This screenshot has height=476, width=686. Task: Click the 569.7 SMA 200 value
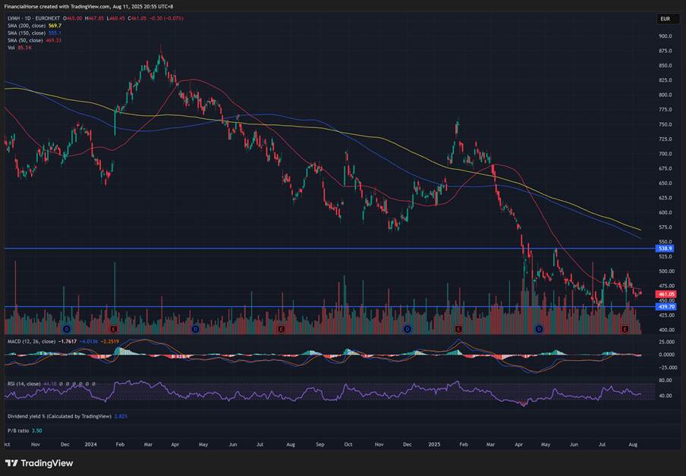pos(55,26)
